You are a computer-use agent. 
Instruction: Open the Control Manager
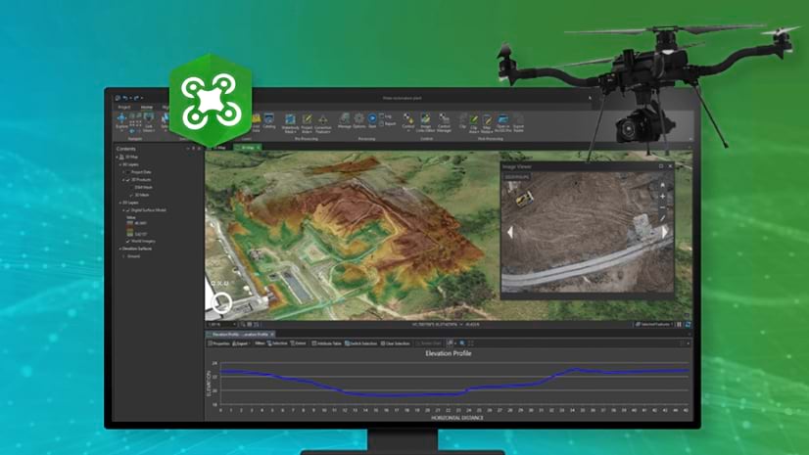(x=444, y=122)
